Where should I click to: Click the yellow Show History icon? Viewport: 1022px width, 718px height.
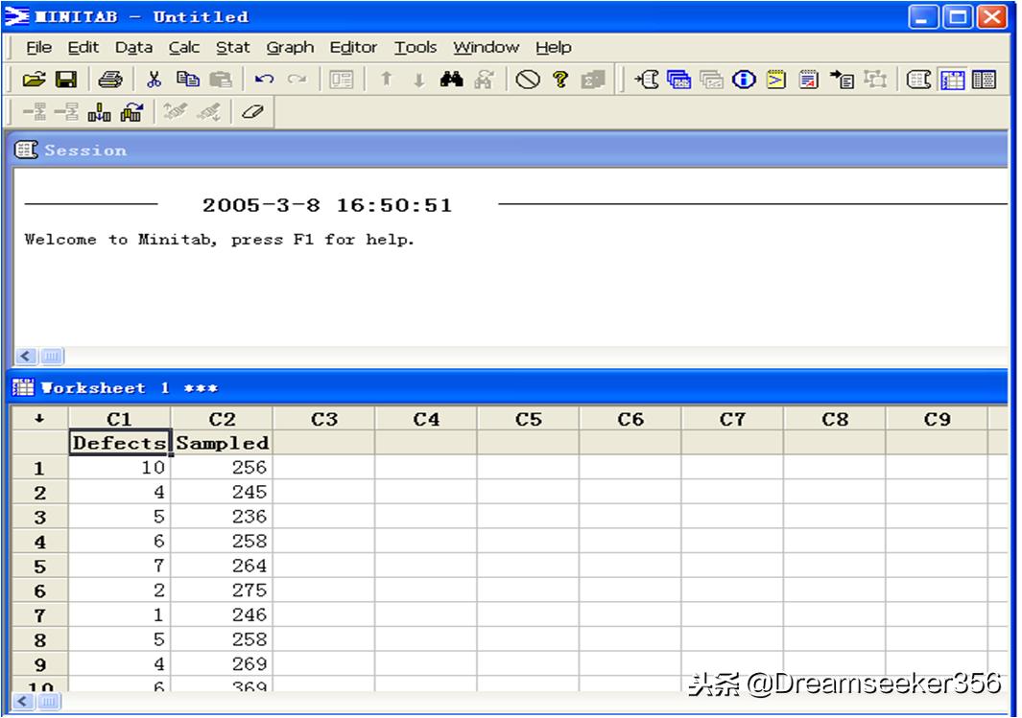(775, 80)
